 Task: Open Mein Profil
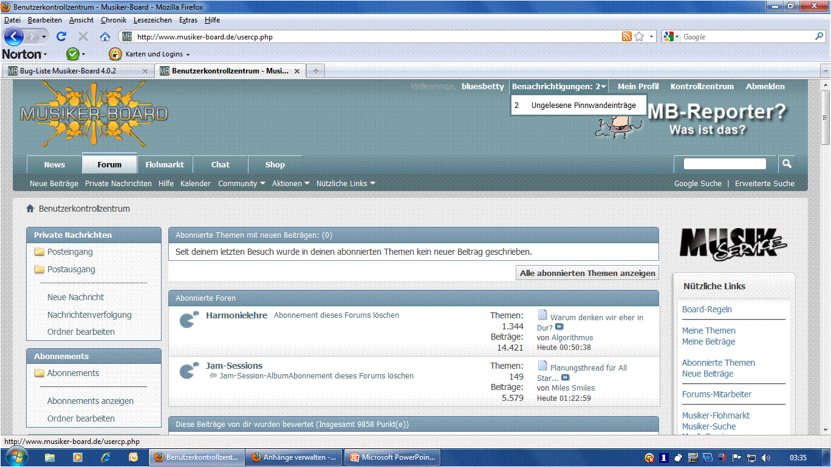638,87
